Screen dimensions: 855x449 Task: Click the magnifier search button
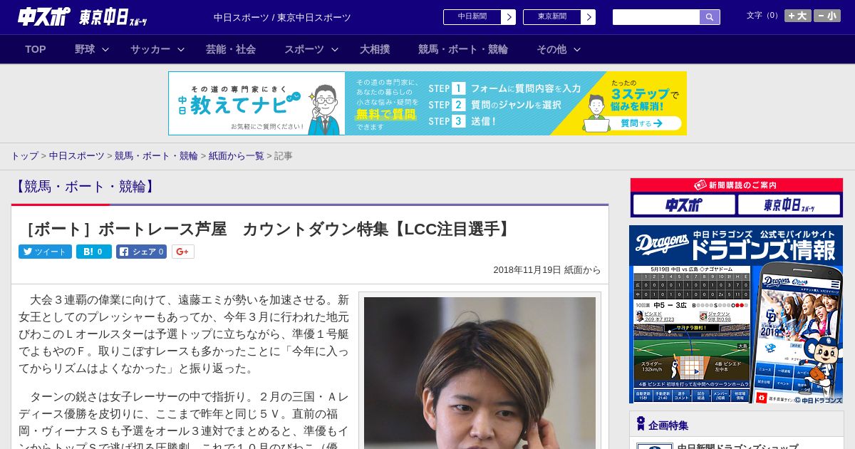tap(710, 17)
